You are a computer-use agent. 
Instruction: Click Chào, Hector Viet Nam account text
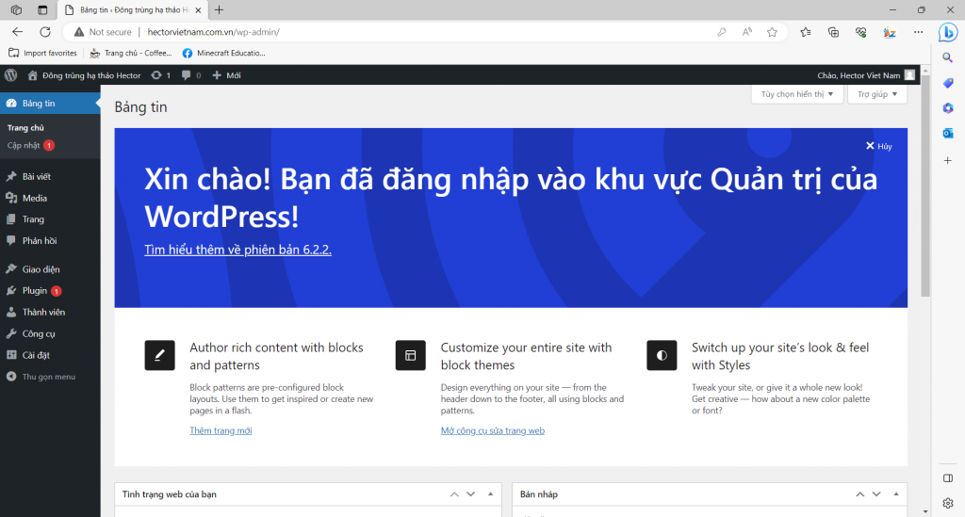click(x=859, y=75)
